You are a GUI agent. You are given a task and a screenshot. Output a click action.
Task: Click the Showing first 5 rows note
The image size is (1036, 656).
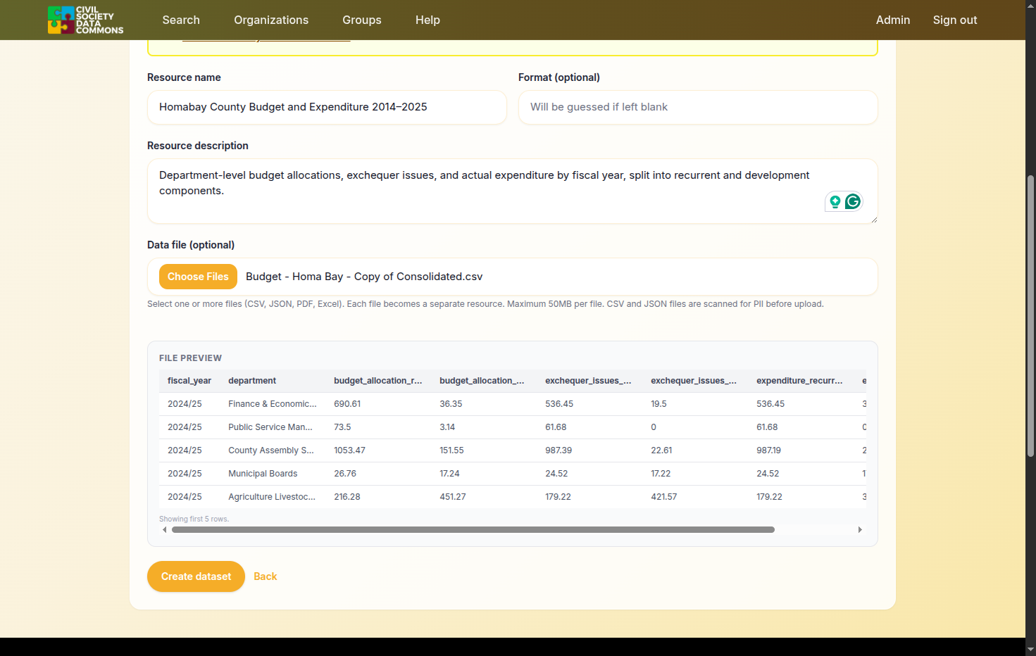[194, 519]
